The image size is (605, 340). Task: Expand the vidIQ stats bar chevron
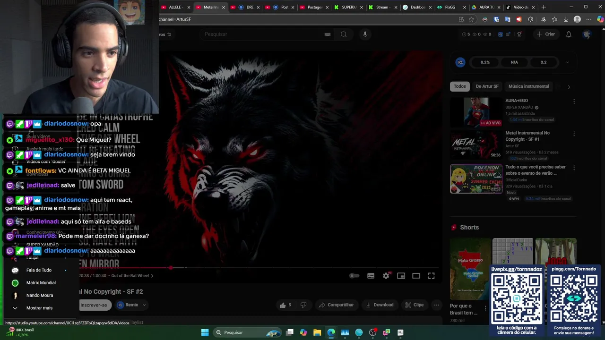click(567, 62)
